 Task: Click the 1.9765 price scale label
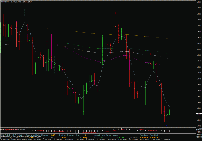199,26
